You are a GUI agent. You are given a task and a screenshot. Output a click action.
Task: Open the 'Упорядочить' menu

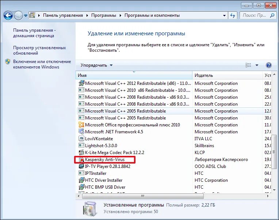point(96,65)
